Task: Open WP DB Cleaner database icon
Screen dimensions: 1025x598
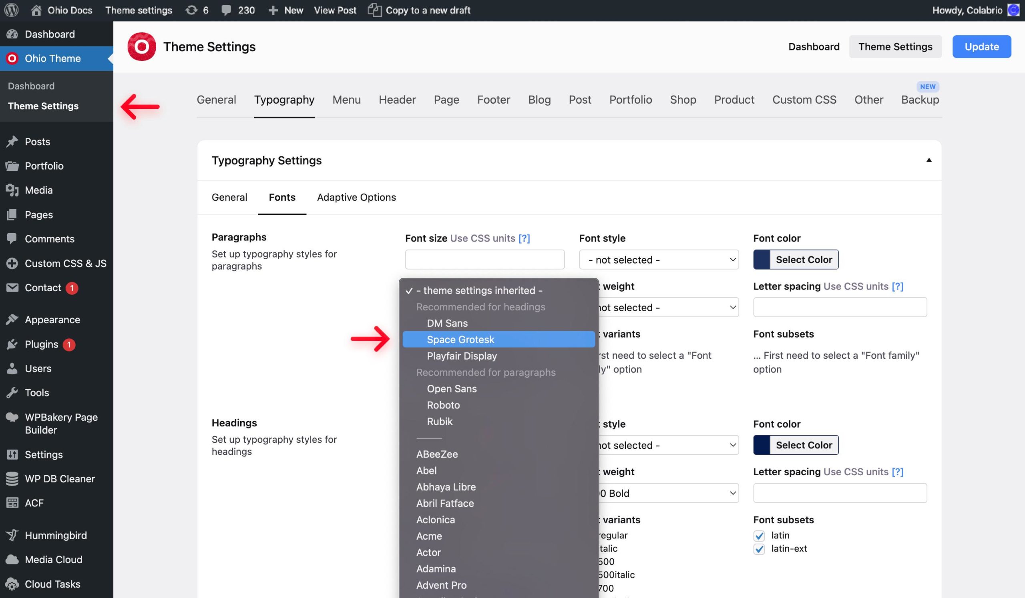Action: [x=12, y=478]
